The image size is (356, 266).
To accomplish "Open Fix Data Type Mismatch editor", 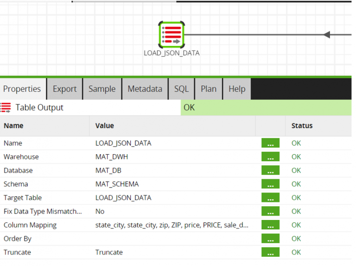I will (x=270, y=211).
